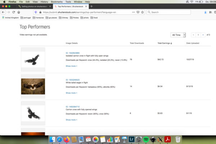Go to the previous results page arrow
Screen dimensions: 216x144
click(x=193, y=35)
